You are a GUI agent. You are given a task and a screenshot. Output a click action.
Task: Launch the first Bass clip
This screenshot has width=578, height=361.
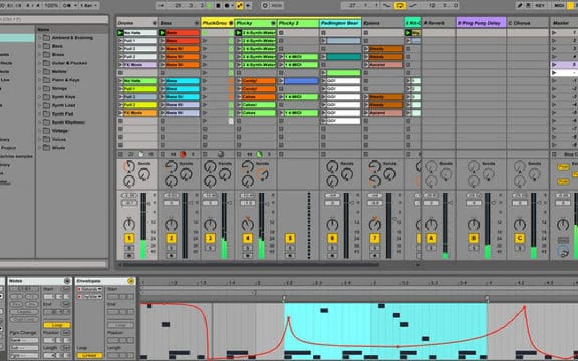coord(163,33)
